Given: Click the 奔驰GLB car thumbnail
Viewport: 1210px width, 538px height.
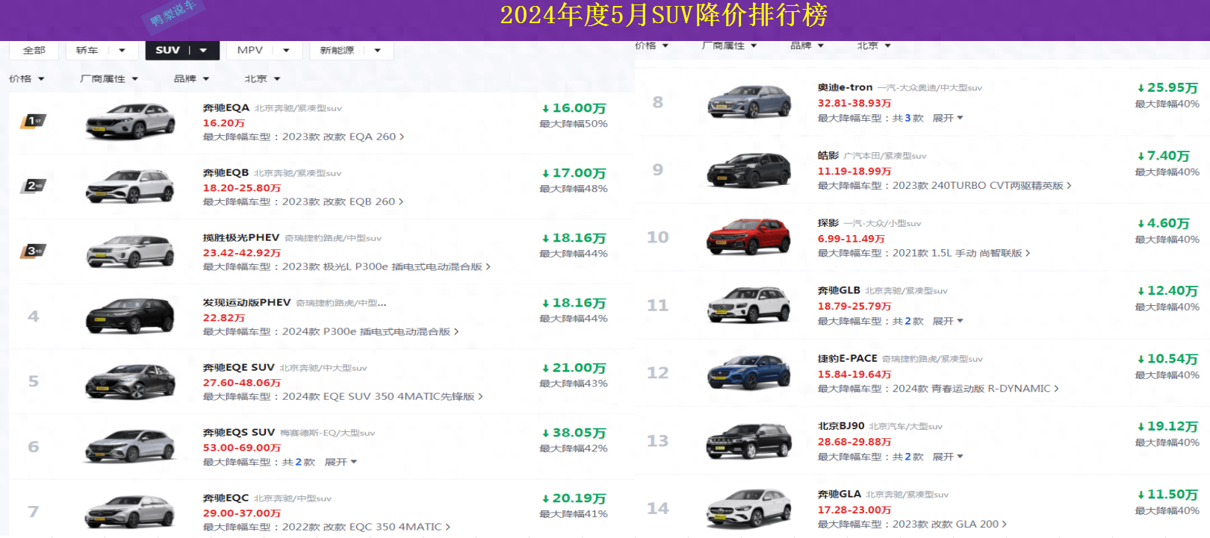Looking at the screenshot, I should coord(749,304).
